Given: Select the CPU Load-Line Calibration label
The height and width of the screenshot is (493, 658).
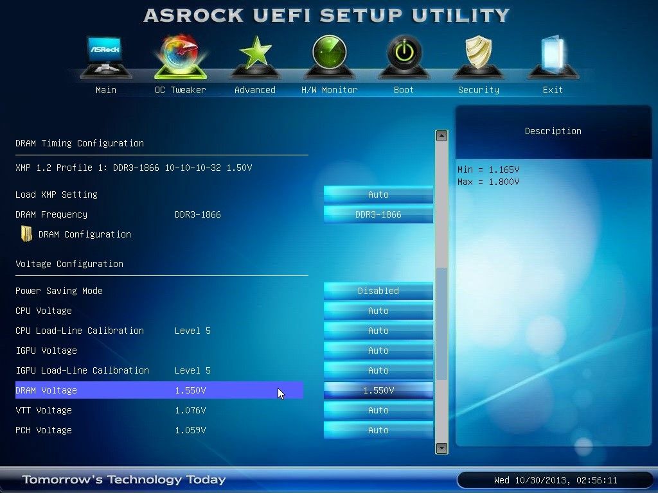Looking at the screenshot, I should pos(79,331).
